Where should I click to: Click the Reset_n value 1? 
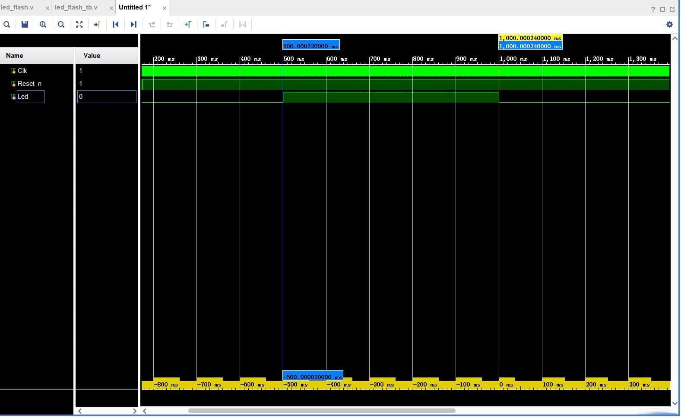point(81,84)
